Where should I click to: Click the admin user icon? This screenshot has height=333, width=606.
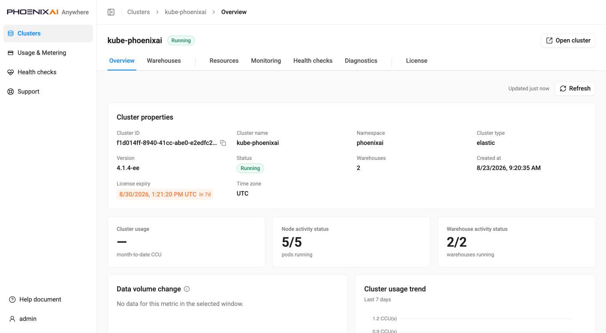(x=12, y=319)
